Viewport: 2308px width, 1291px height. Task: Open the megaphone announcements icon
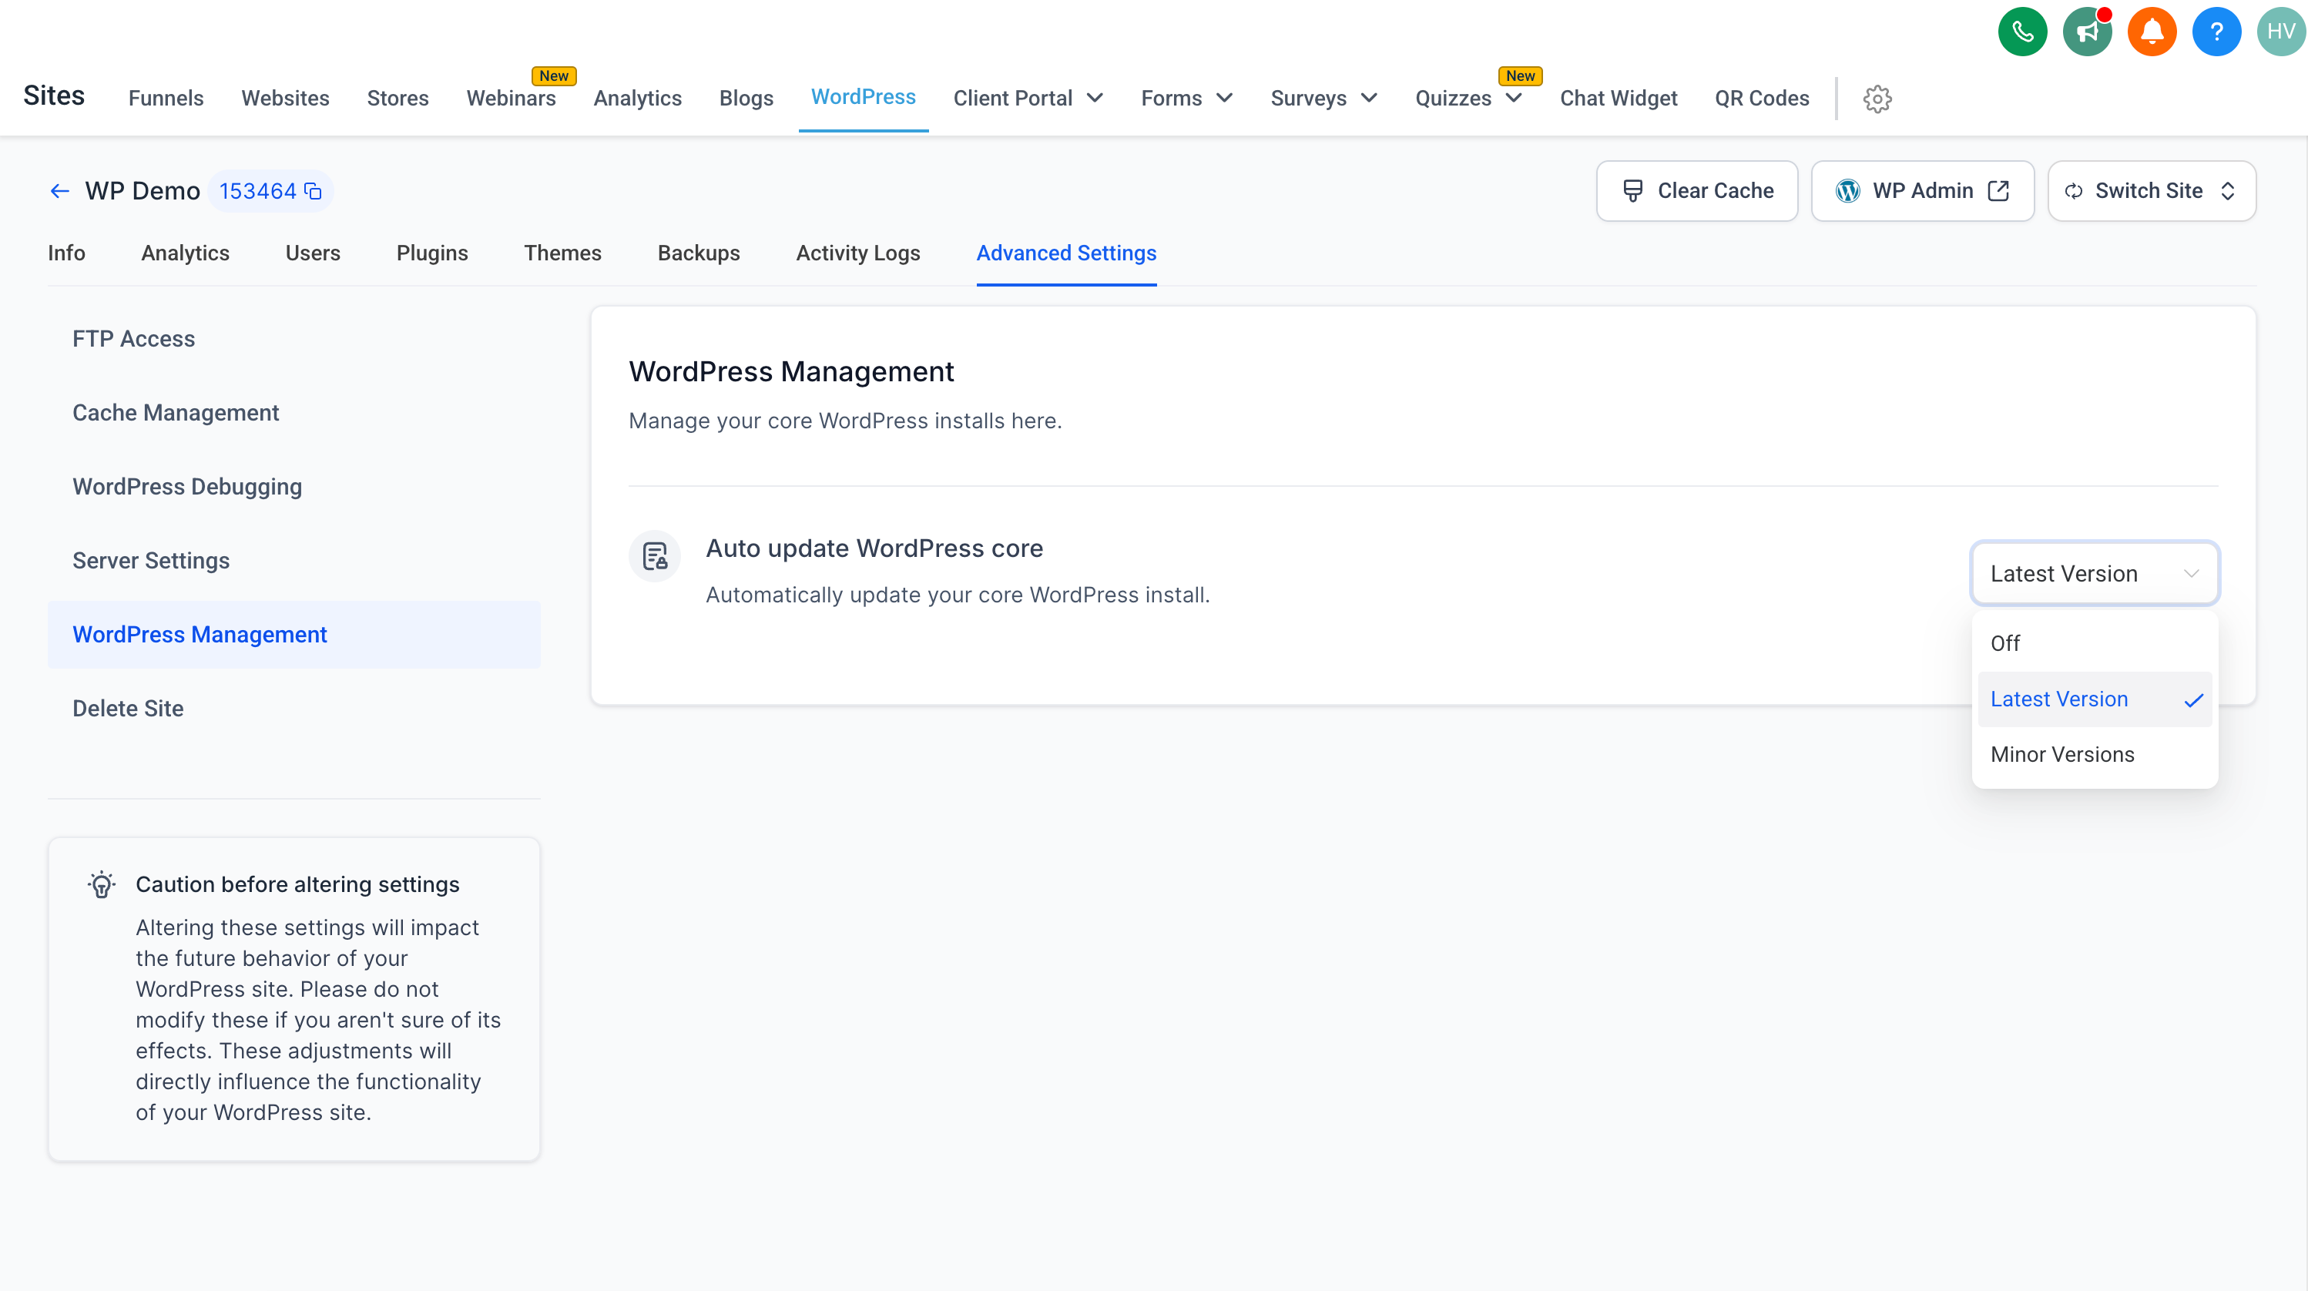point(2087,32)
